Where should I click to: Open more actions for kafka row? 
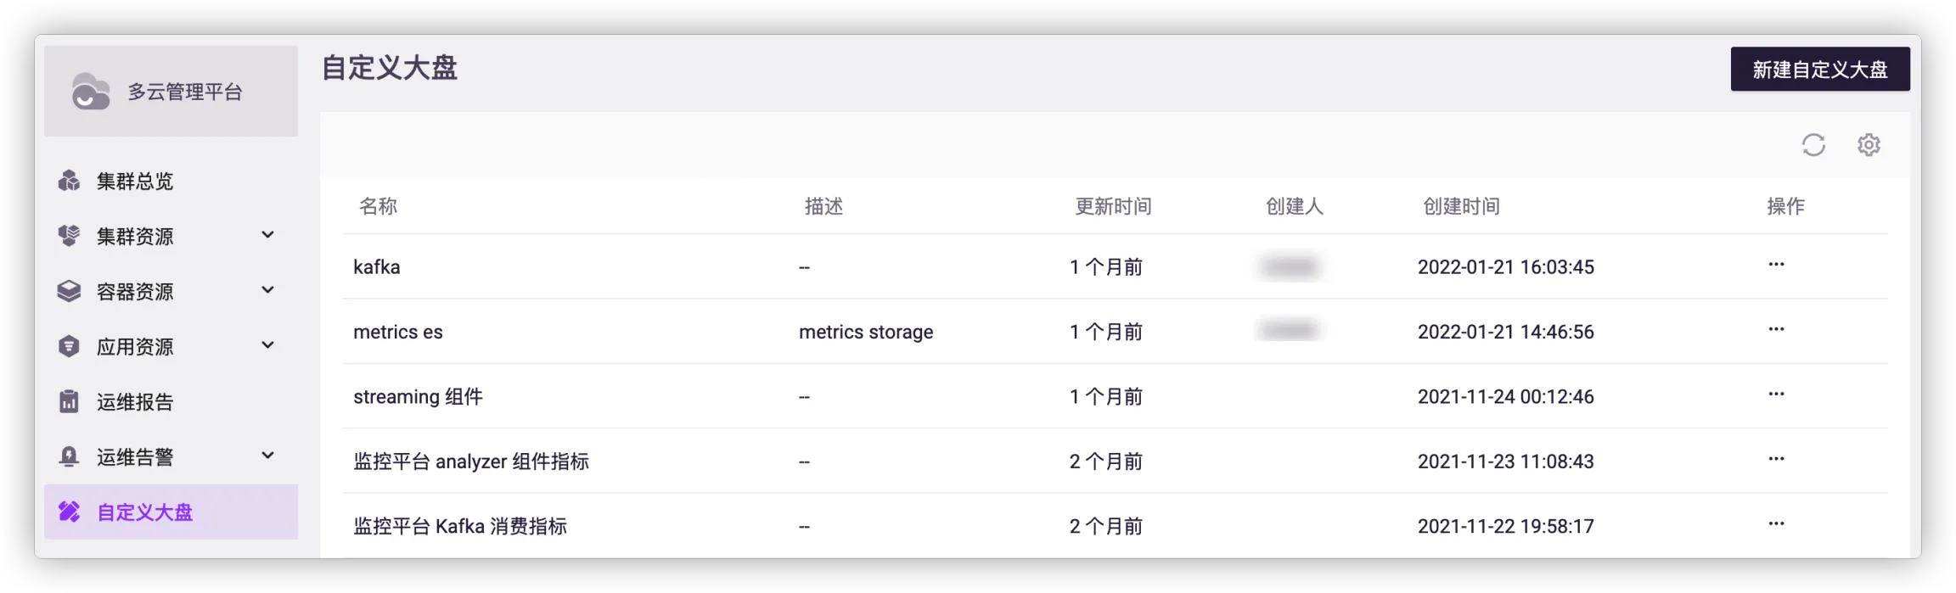pyautogui.click(x=1776, y=265)
